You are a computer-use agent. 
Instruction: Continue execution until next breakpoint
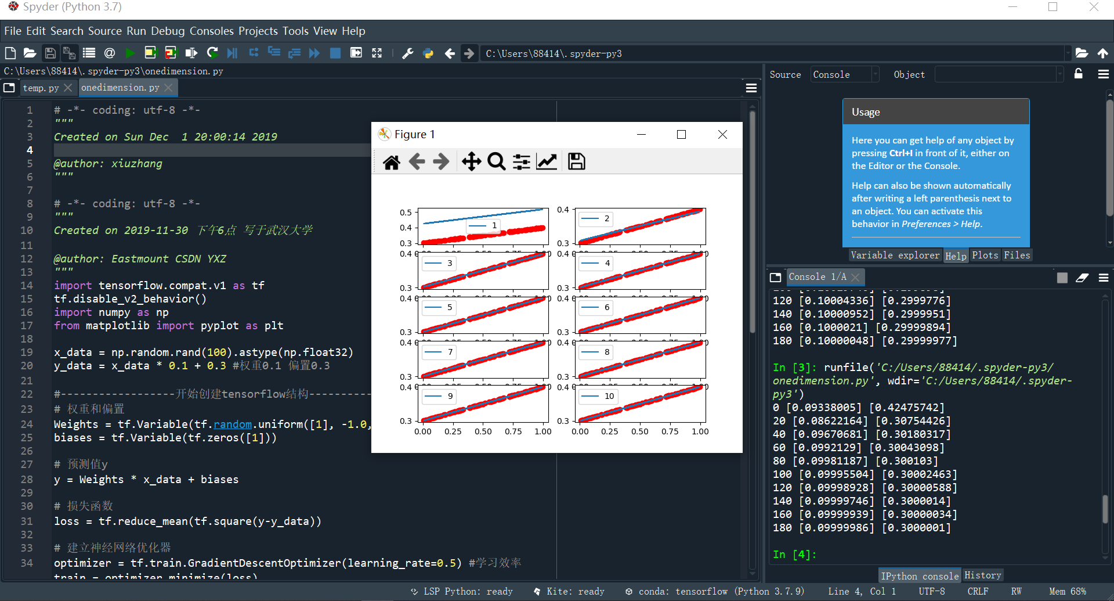click(314, 53)
